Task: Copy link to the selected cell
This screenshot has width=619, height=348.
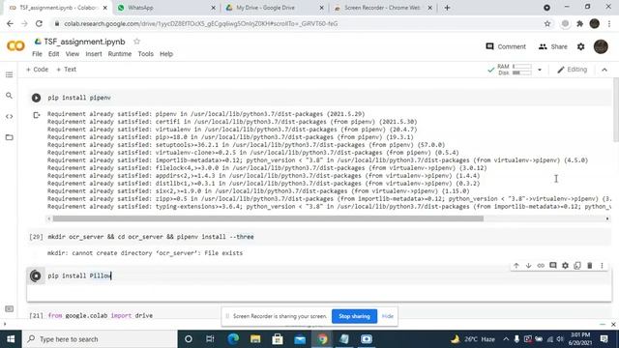Action: pos(541,266)
